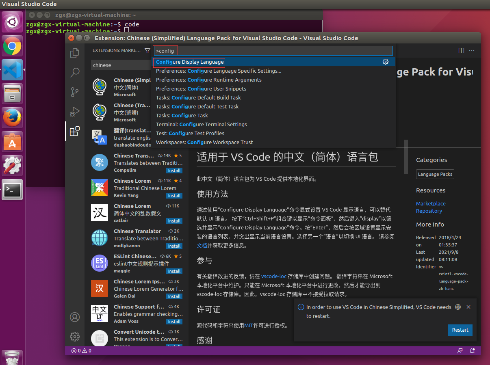Launch Google Chrome from the dock

pos(12,46)
